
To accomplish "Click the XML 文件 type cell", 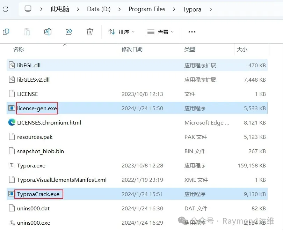I will (196, 180).
